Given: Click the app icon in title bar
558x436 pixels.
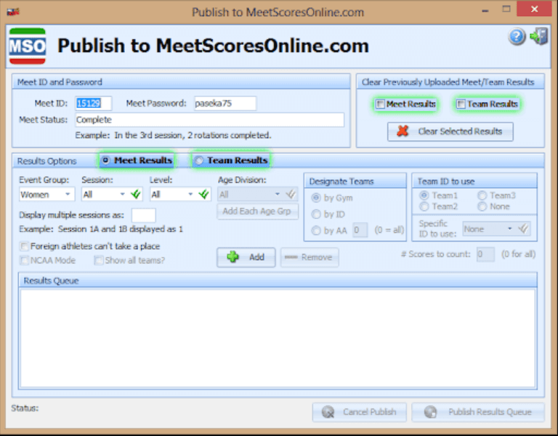Looking at the screenshot, I should coord(13,12).
